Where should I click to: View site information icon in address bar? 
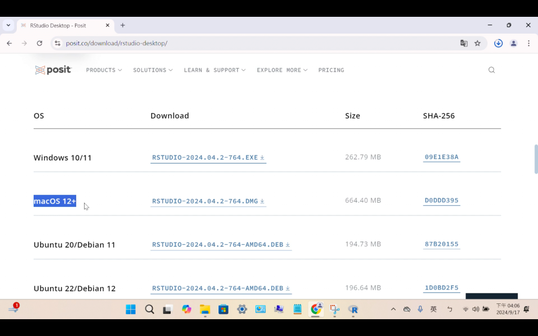(x=58, y=43)
